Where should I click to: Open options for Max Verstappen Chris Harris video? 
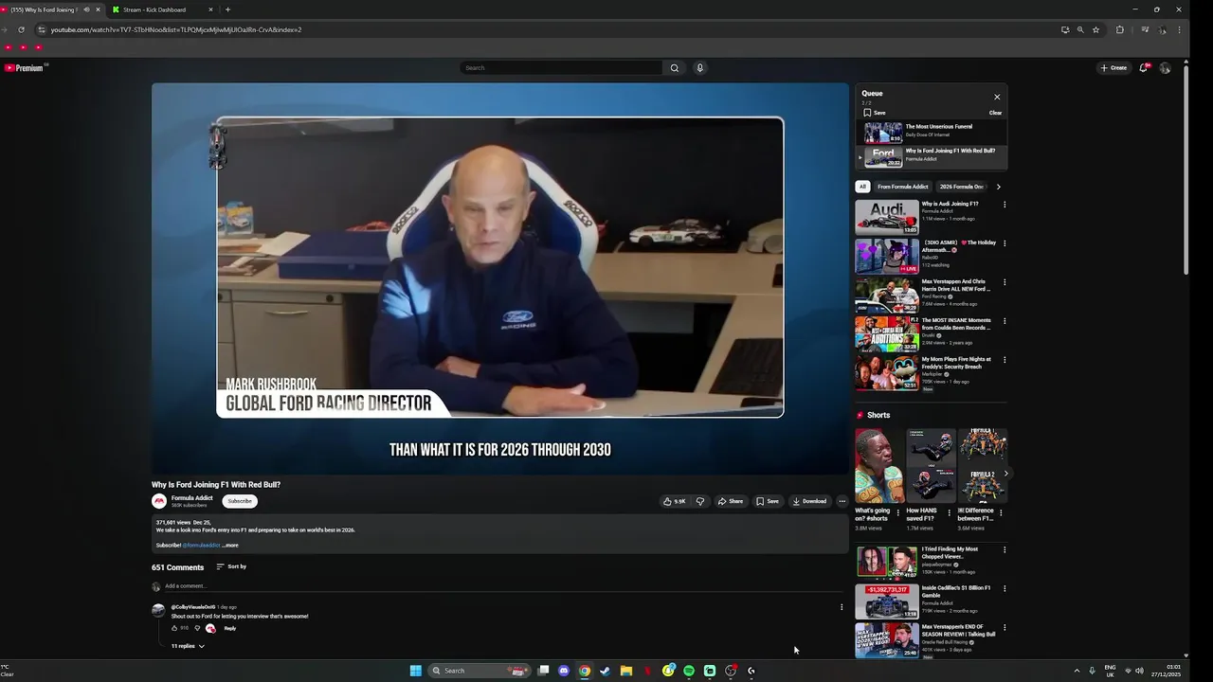tap(1005, 282)
